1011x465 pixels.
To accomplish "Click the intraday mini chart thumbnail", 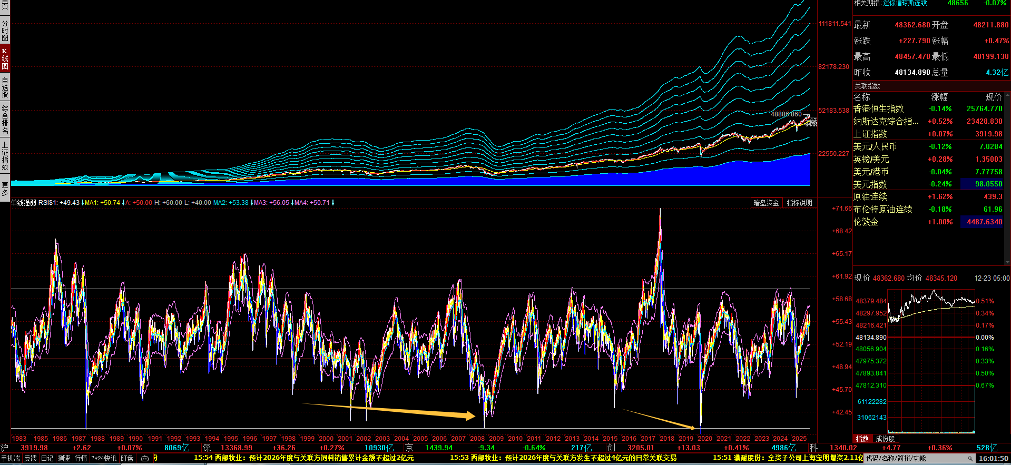I will click(x=931, y=361).
